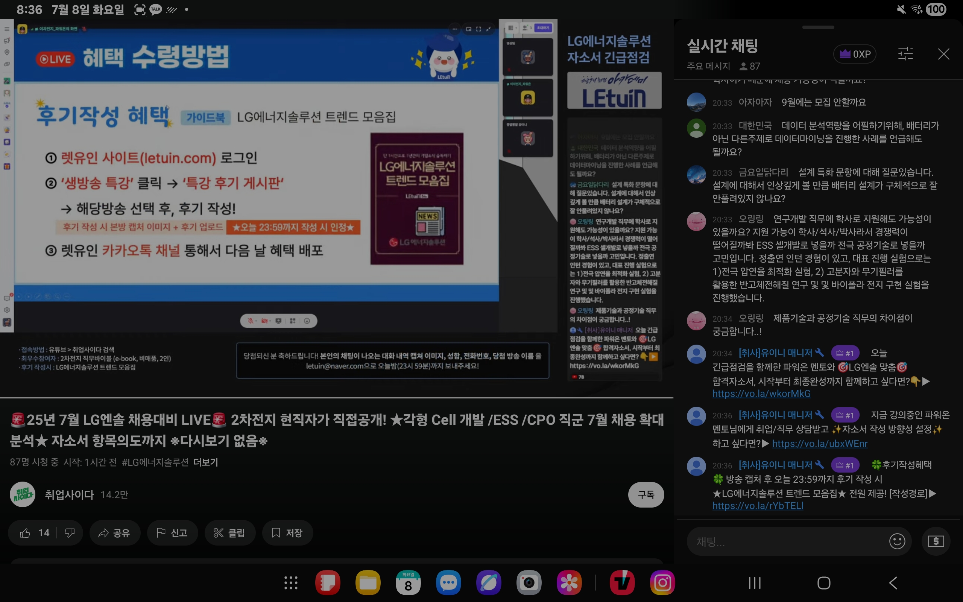
Task: Open link https://vo.la/rYbTELl in chat
Action: [758, 506]
